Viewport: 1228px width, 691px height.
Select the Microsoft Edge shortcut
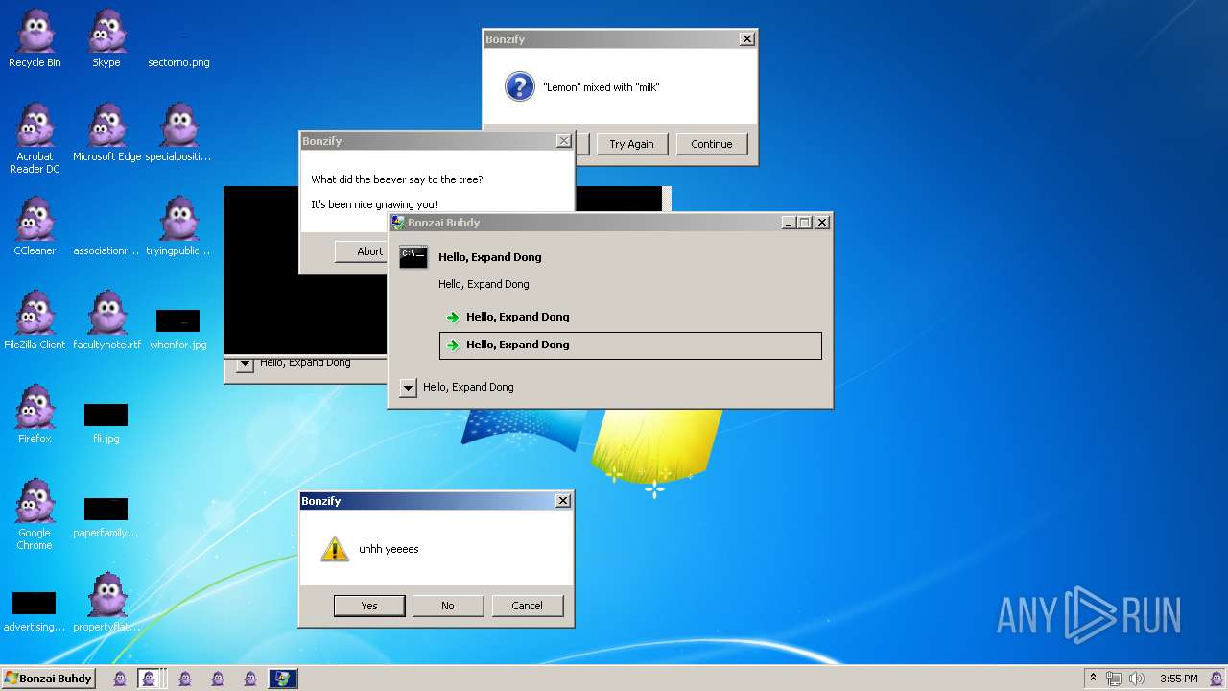pyautogui.click(x=106, y=133)
